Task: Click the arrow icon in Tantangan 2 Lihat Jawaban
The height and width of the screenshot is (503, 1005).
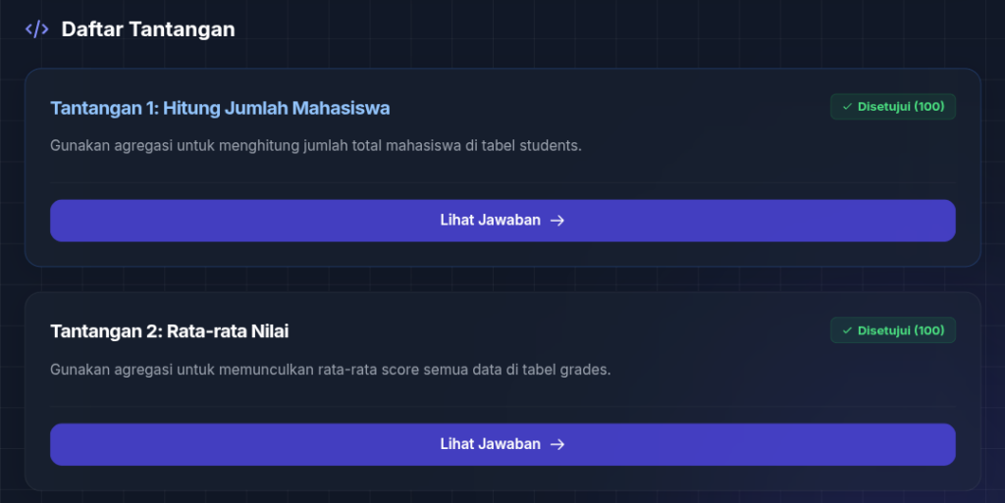Action: (x=557, y=444)
